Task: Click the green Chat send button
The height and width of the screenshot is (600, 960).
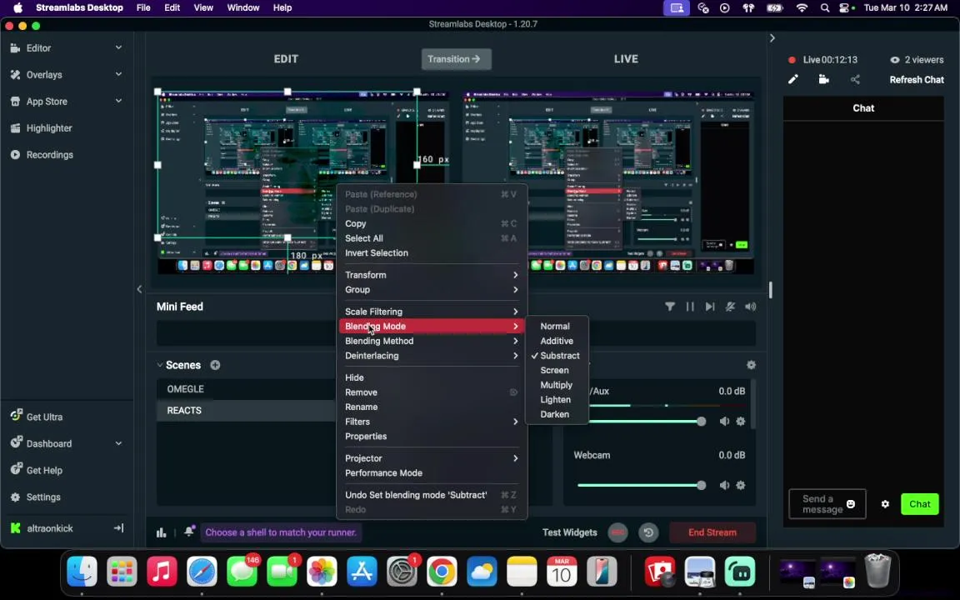Action: point(920,504)
